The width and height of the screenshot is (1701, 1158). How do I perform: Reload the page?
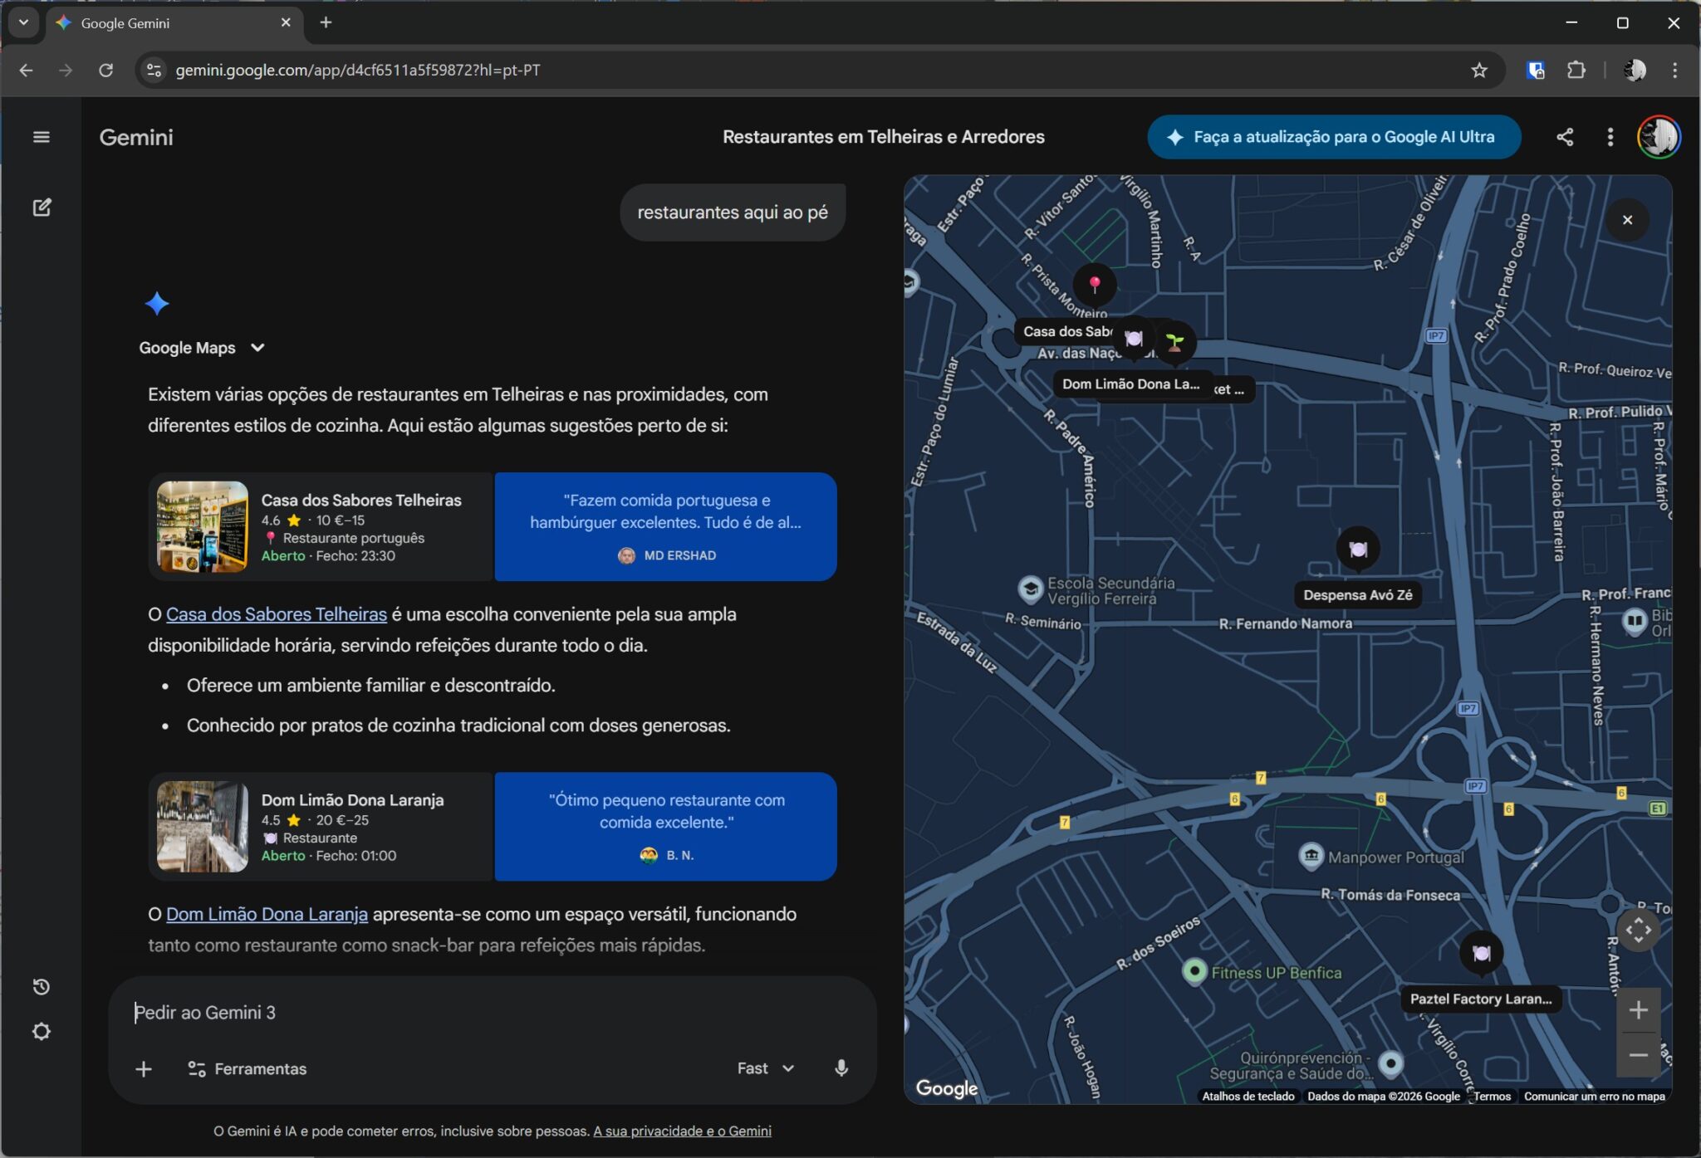point(105,71)
